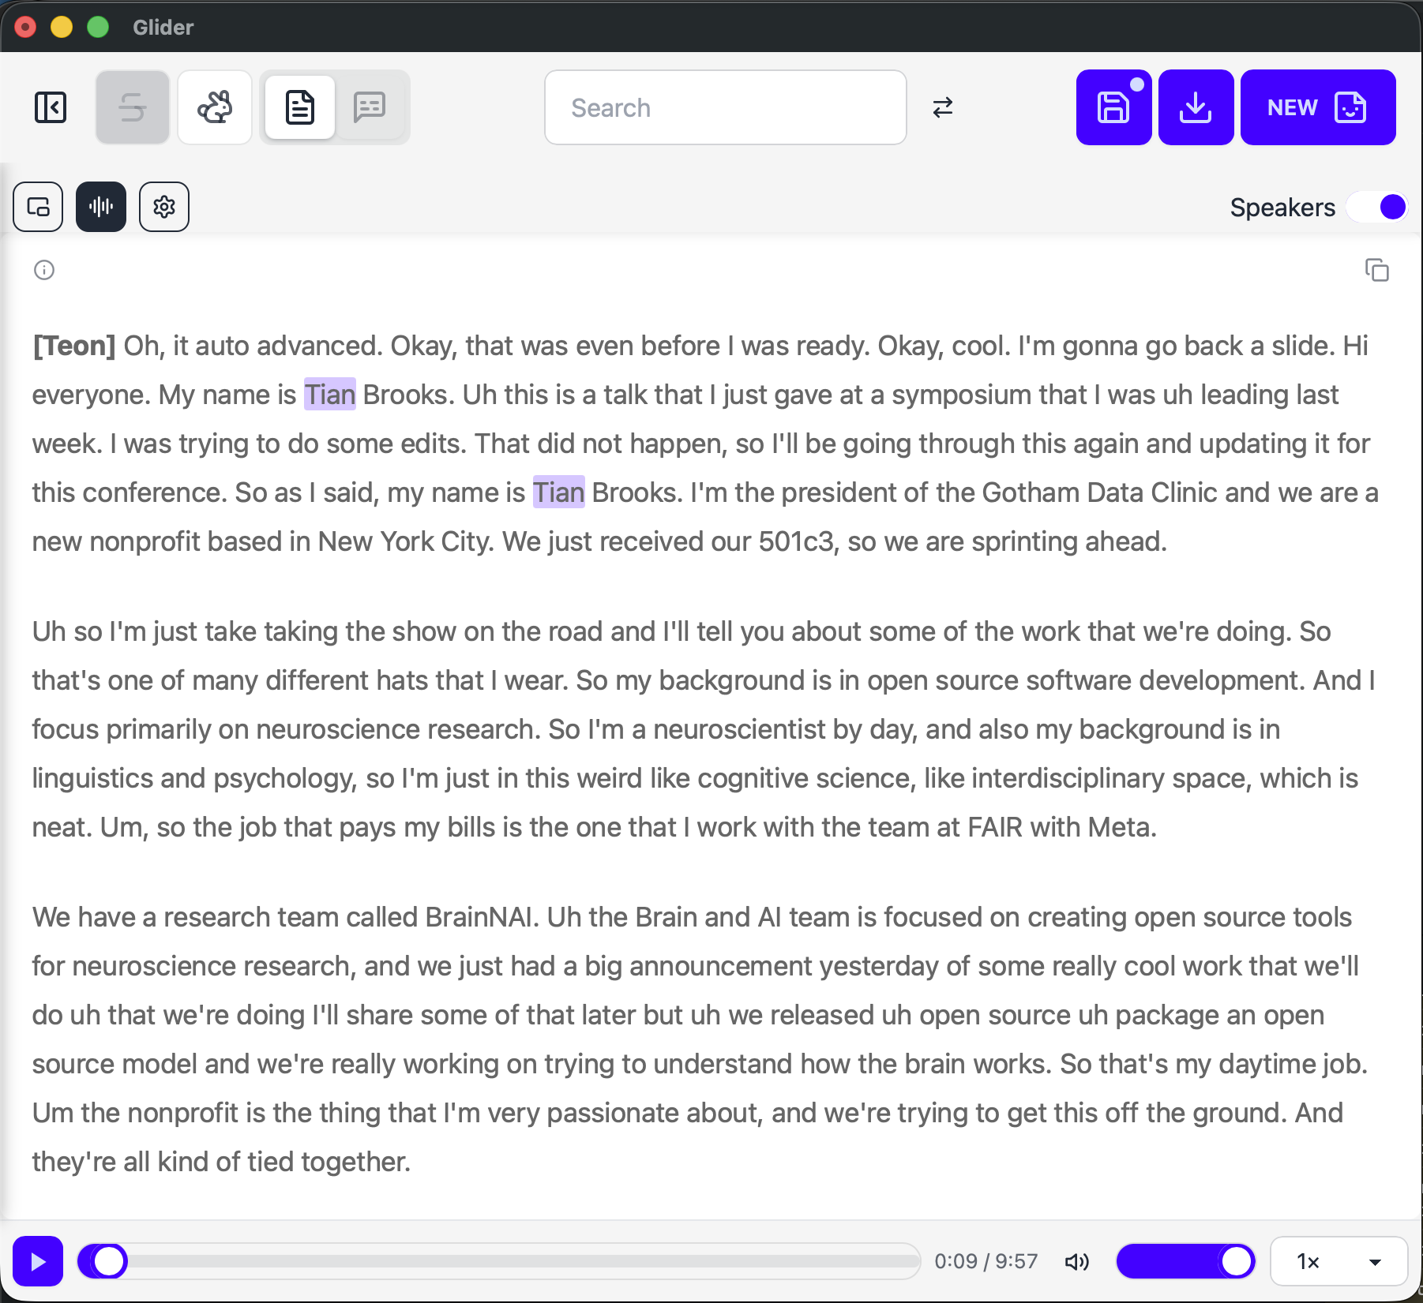Click the rabbit icon button
Image resolution: width=1423 pixels, height=1303 pixels.
click(215, 107)
